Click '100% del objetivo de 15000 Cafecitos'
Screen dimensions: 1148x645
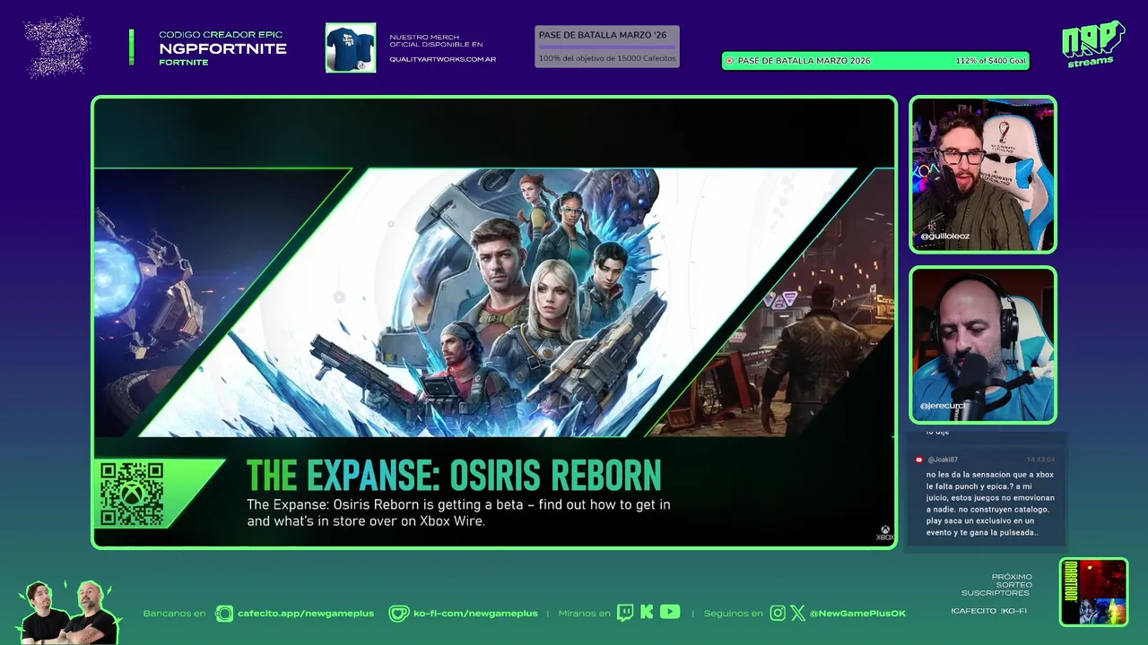607,58
